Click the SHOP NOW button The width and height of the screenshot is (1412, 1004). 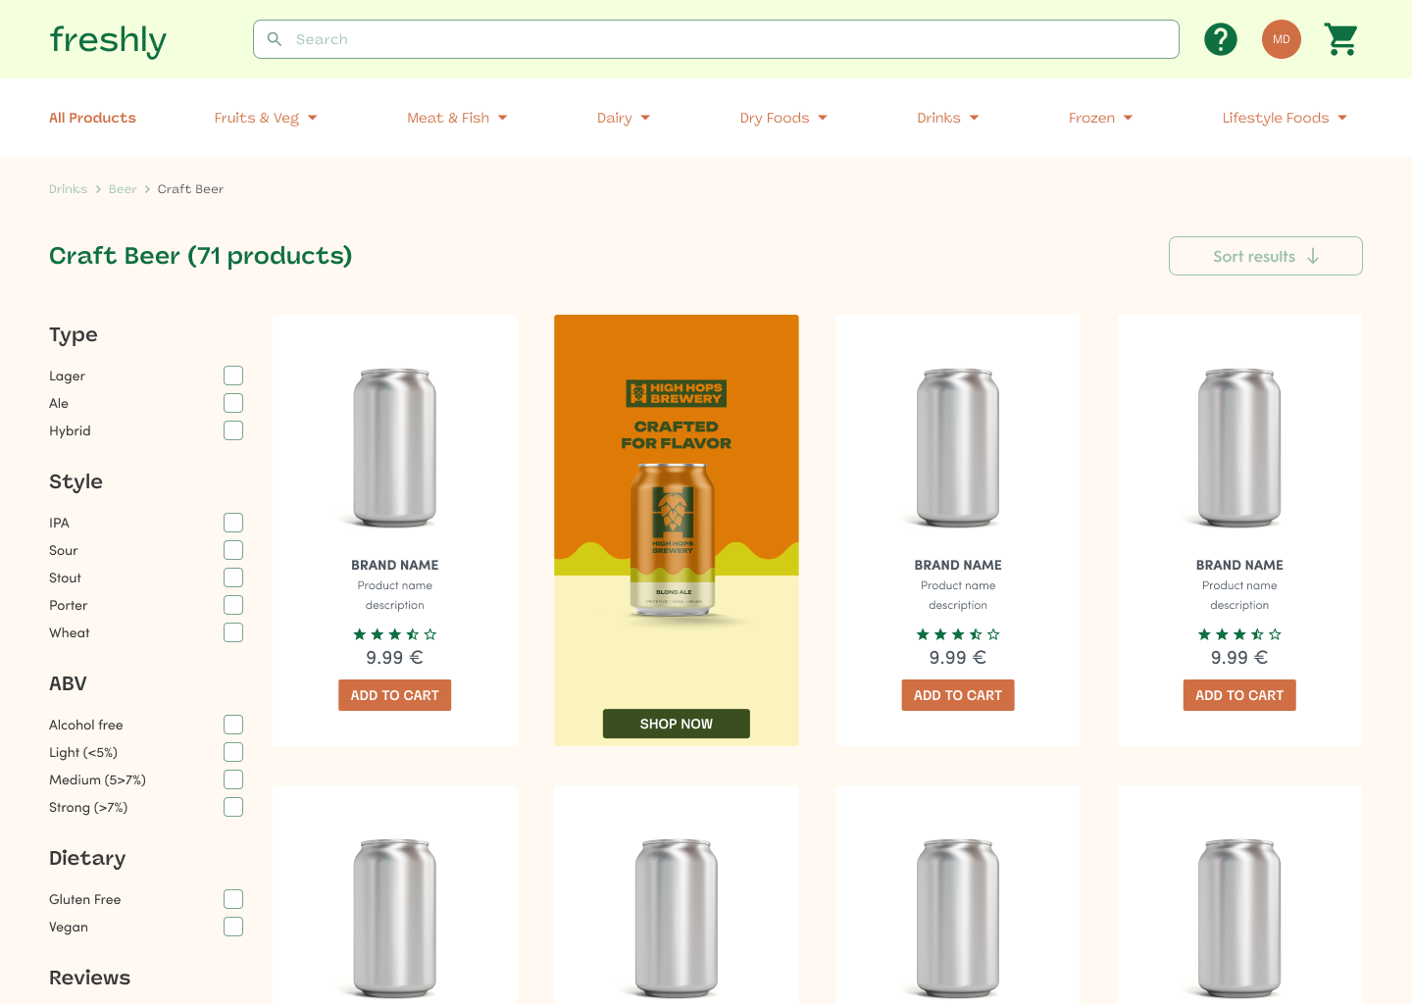coord(677,724)
